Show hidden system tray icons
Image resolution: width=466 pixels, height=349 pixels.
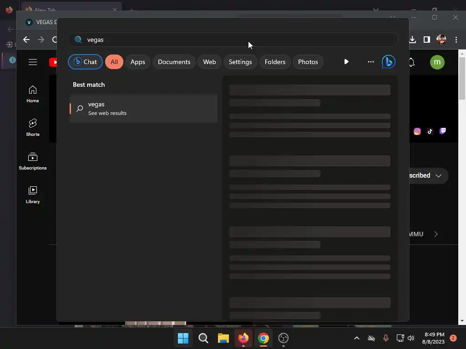tap(357, 338)
